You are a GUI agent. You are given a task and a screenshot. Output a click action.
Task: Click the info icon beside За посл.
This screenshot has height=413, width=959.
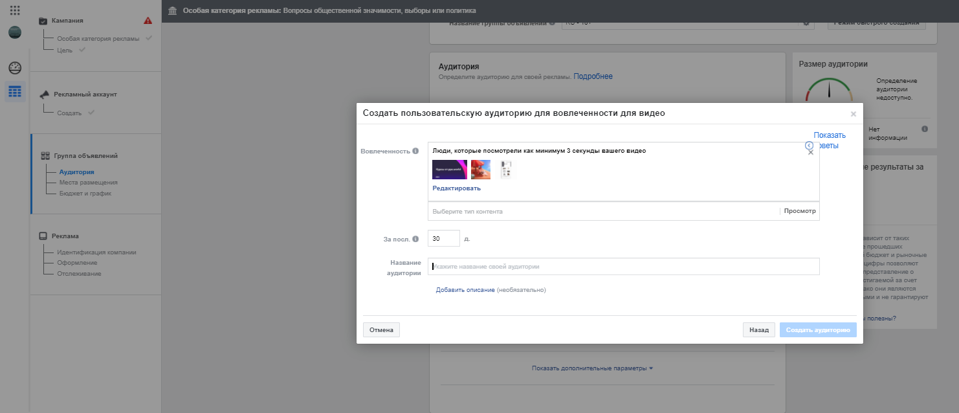[x=415, y=239]
